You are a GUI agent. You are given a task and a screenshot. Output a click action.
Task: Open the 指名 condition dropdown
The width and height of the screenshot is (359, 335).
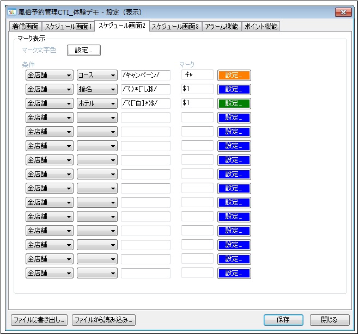[x=97, y=89]
